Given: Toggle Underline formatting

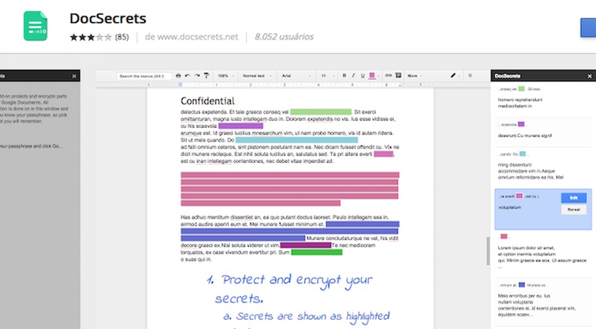Looking at the screenshot, I should [363, 76].
